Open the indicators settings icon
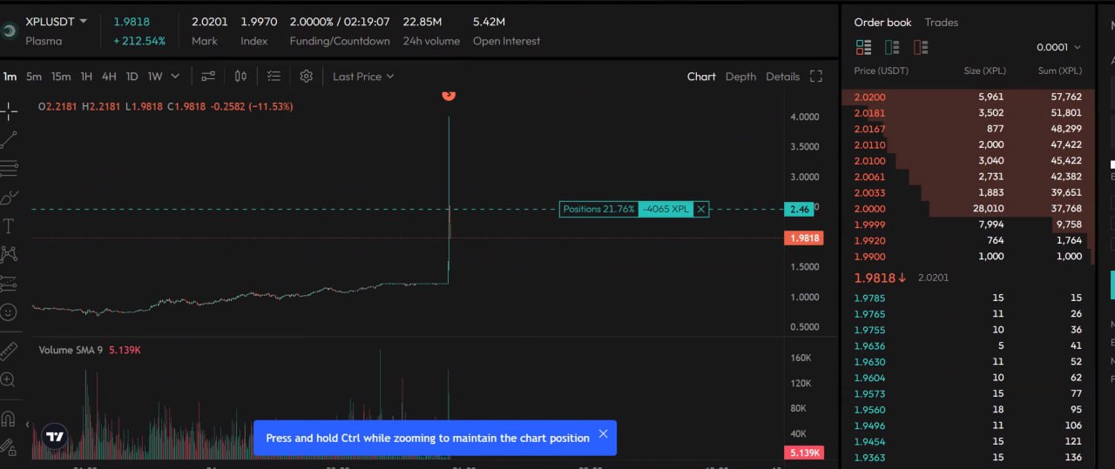Image resolution: width=1115 pixels, height=469 pixels. [208, 77]
